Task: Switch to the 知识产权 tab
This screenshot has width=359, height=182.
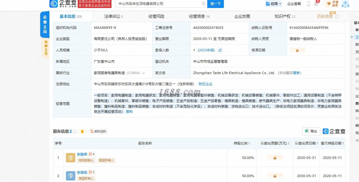Action: coord(285,16)
